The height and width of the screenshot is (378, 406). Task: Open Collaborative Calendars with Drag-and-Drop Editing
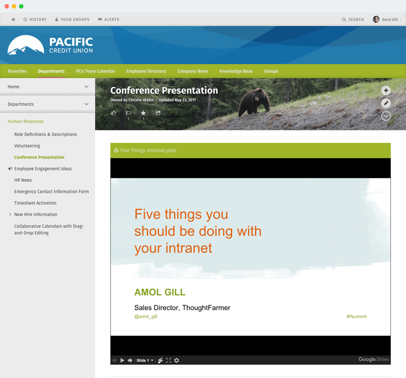49,229
